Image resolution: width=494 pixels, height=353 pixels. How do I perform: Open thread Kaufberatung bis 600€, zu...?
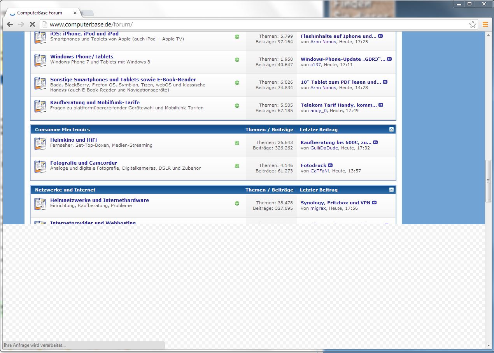pyautogui.click(x=336, y=142)
